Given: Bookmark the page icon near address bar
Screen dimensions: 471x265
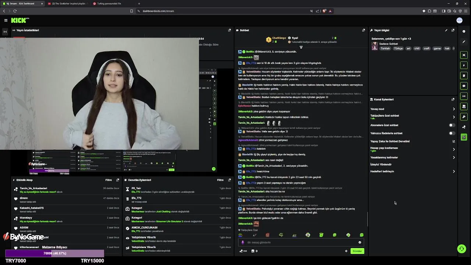Looking at the screenshot, I should tap(131, 11).
